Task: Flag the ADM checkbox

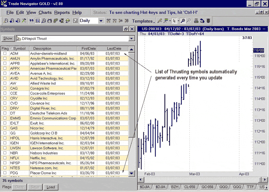Action: (5, 53)
